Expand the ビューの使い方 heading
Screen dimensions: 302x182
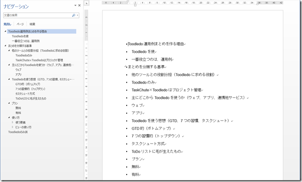click(13, 127)
